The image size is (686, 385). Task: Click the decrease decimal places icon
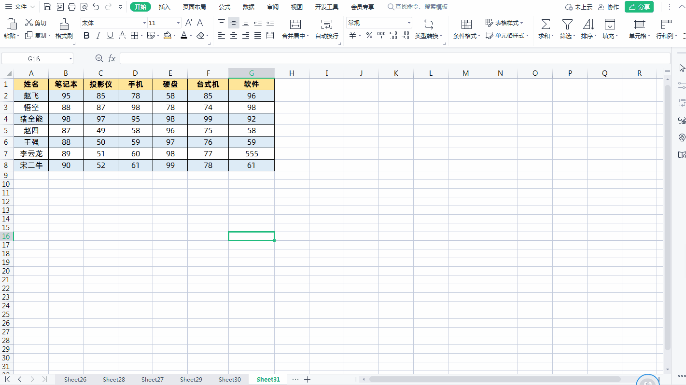click(x=406, y=35)
